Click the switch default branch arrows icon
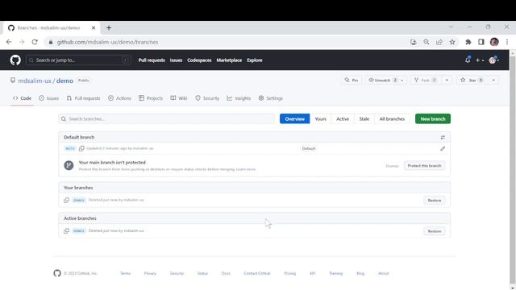 [x=443, y=137]
